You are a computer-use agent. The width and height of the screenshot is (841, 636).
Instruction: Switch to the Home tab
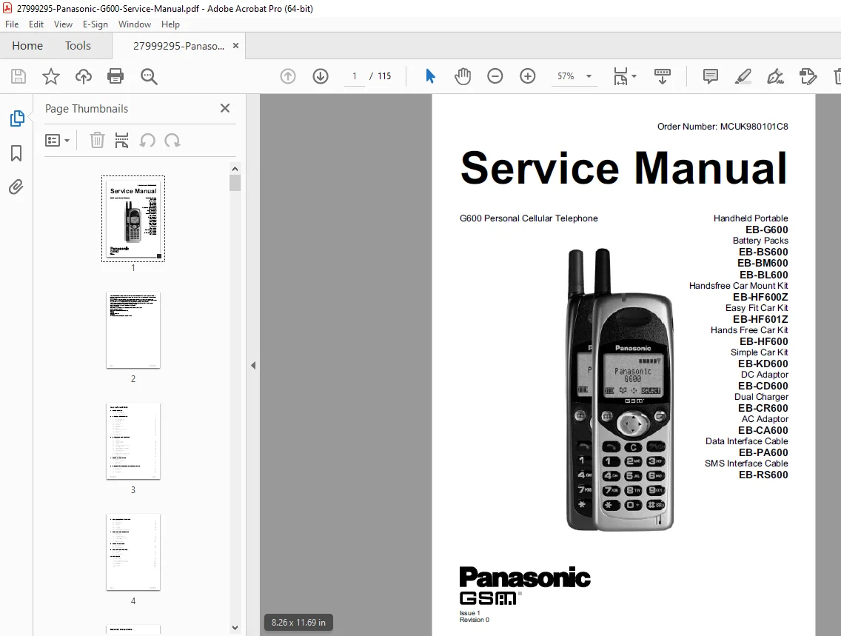coord(27,46)
